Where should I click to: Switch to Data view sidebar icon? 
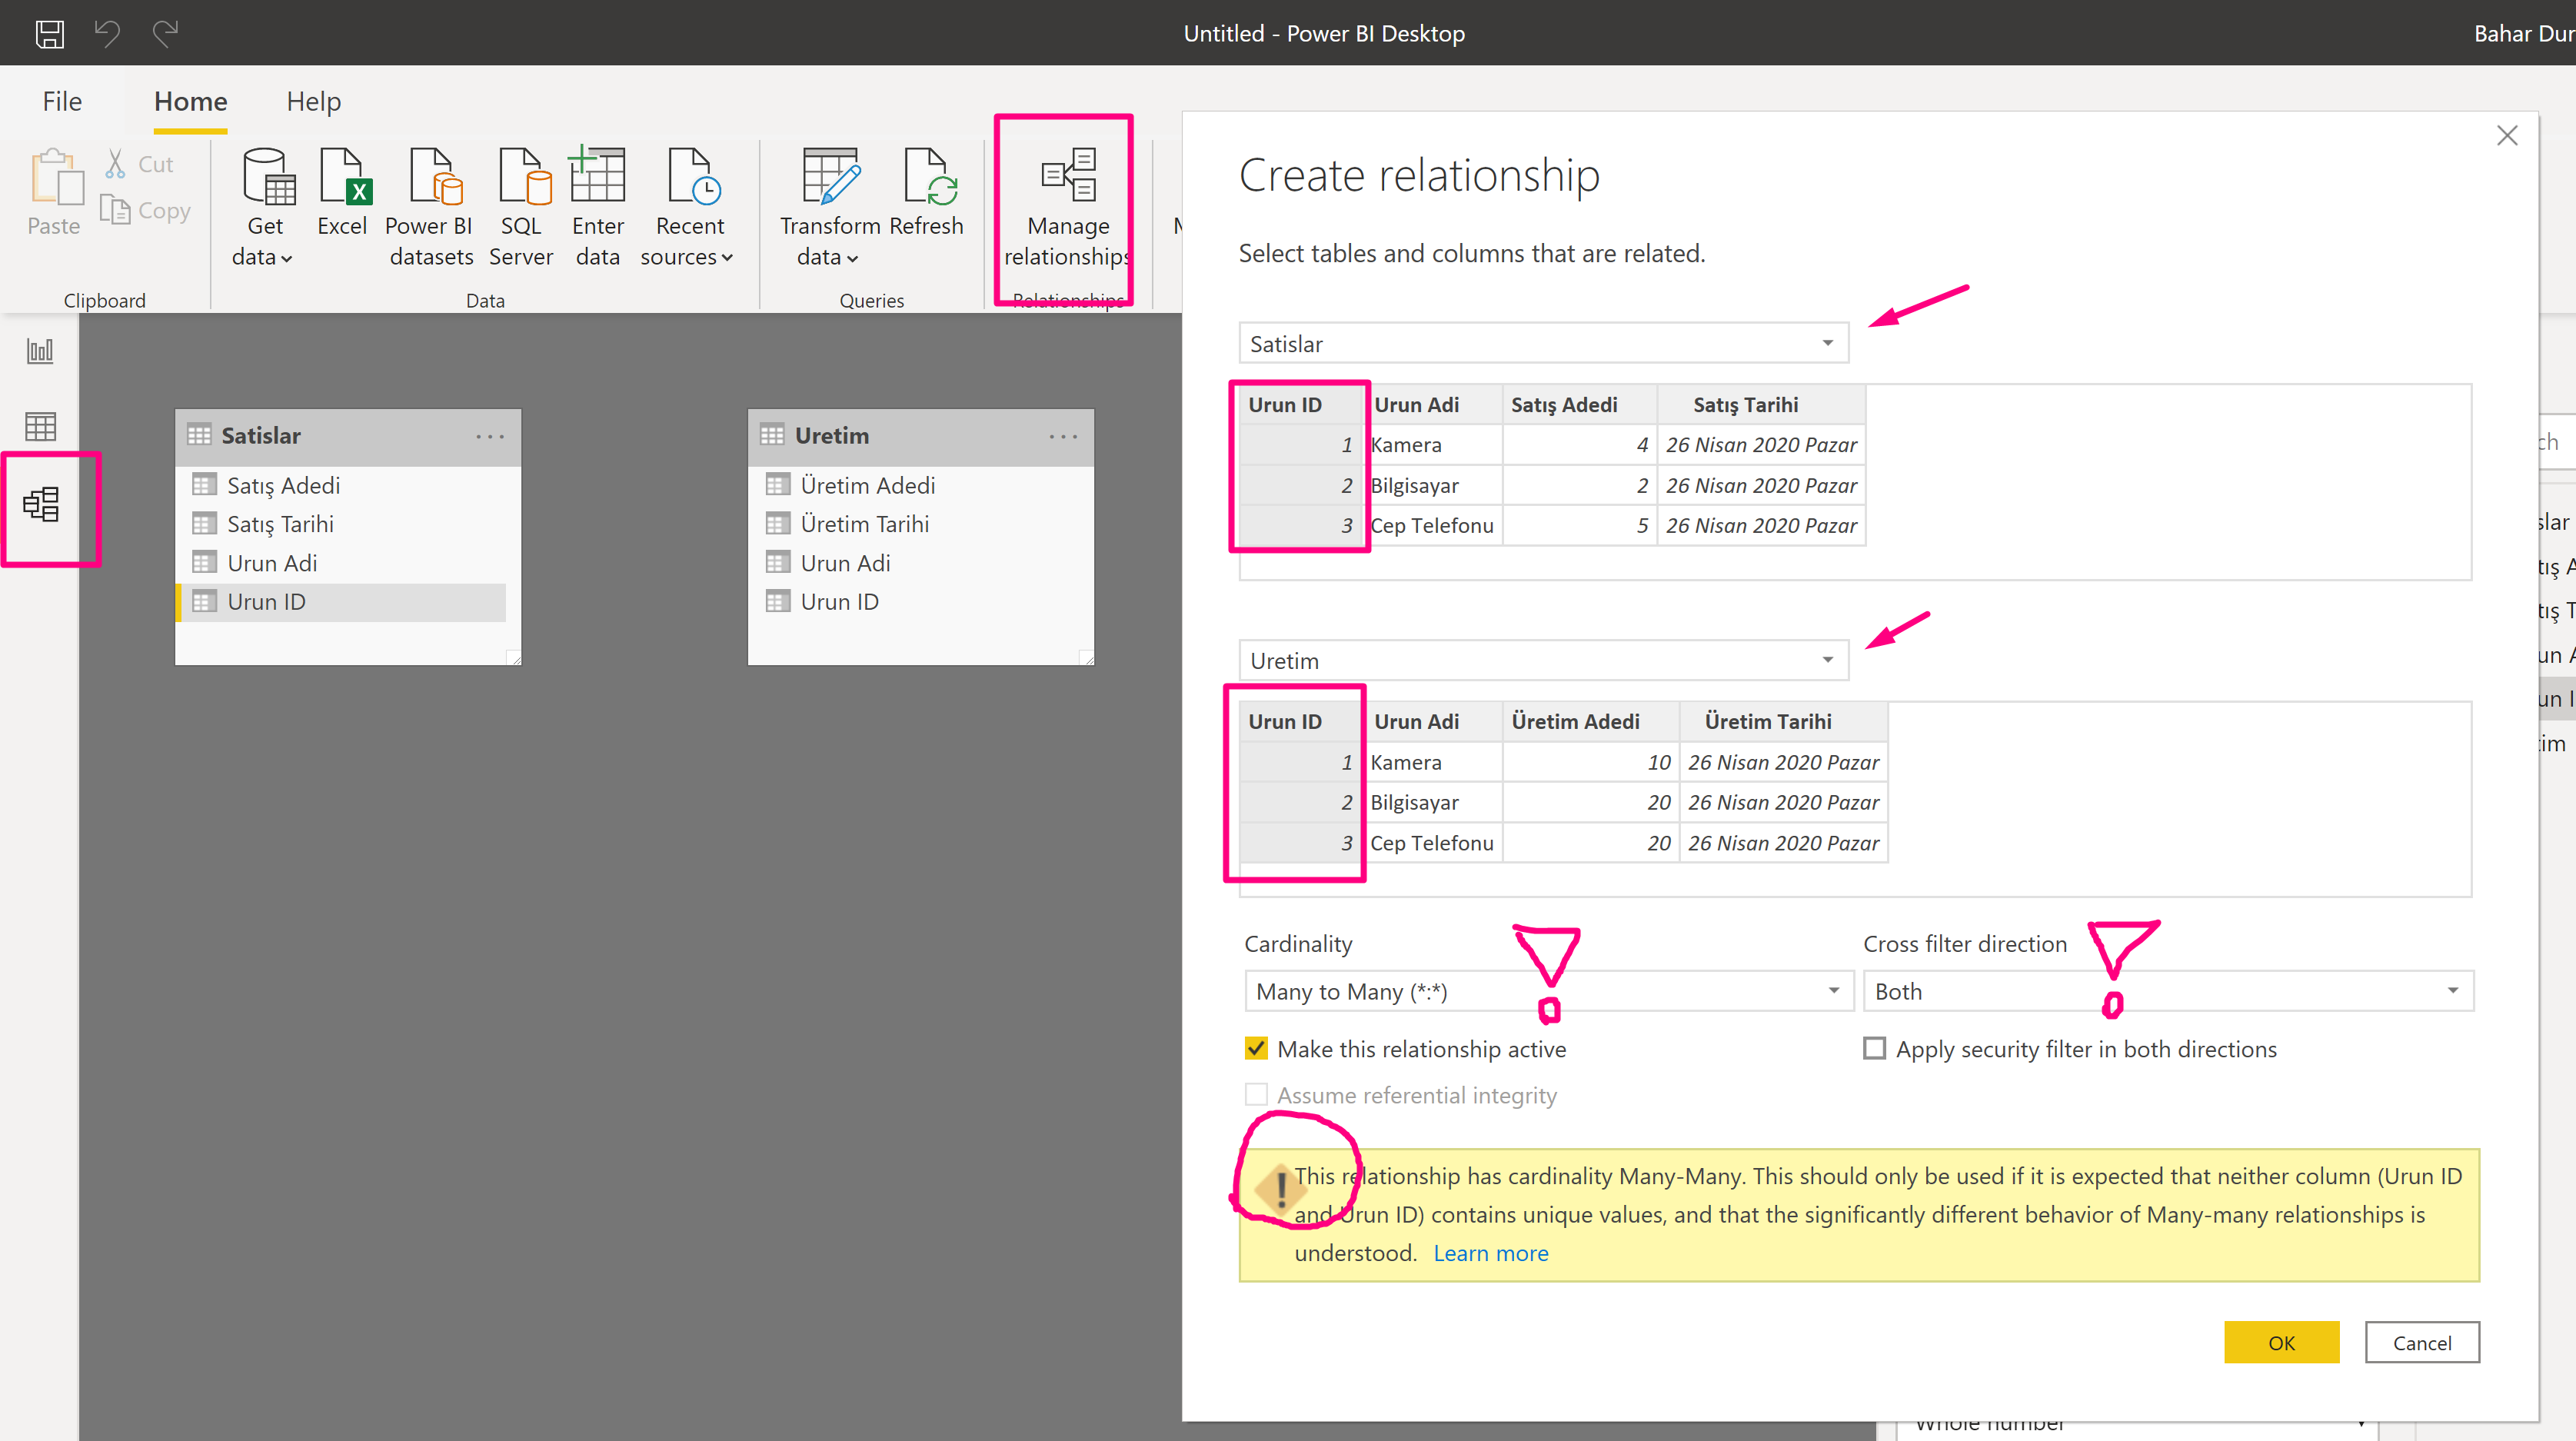pyautogui.click(x=40, y=427)
